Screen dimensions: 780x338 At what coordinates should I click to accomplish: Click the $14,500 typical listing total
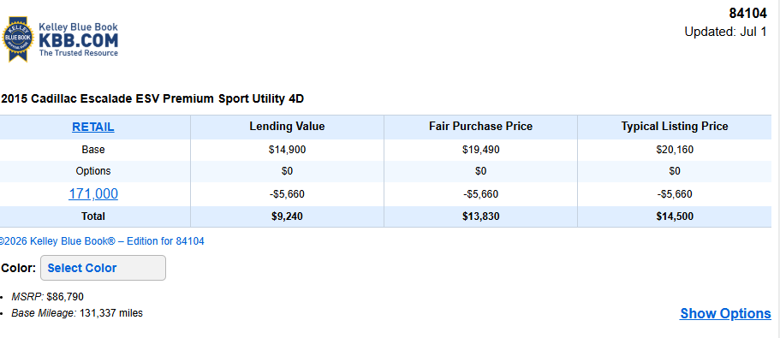pyautogui.click(x=675, y=216)
